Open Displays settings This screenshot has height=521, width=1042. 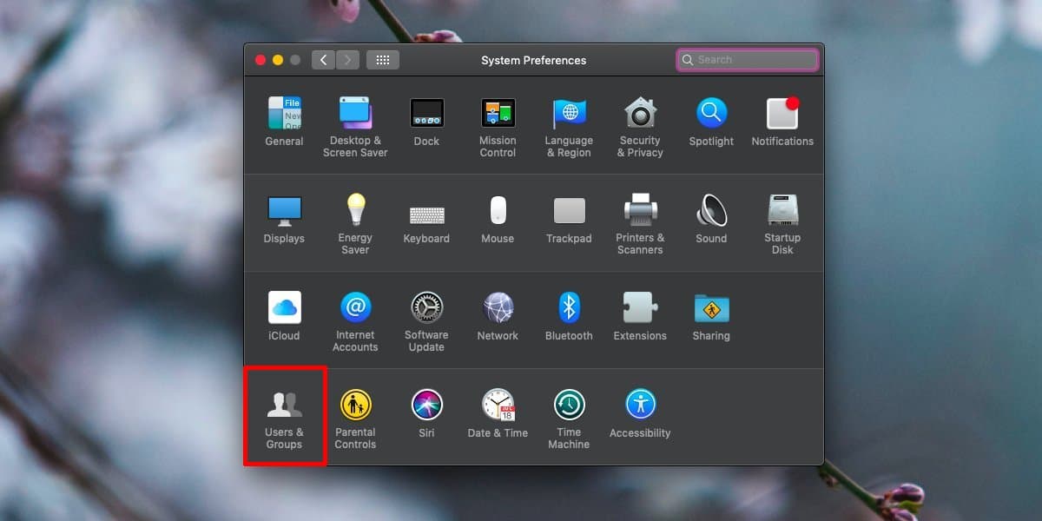[284, 219]
